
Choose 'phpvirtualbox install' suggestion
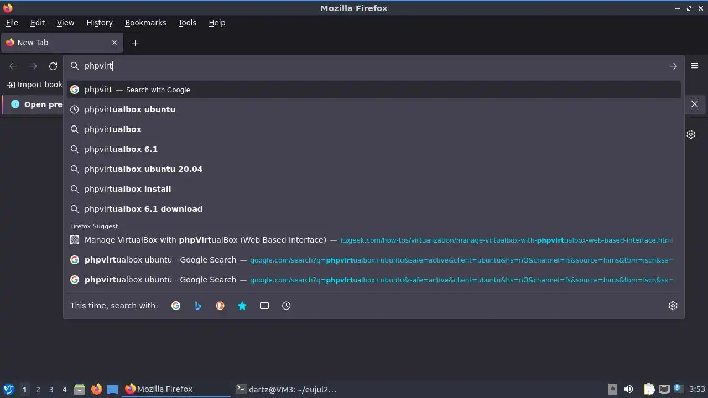[373, 189]
